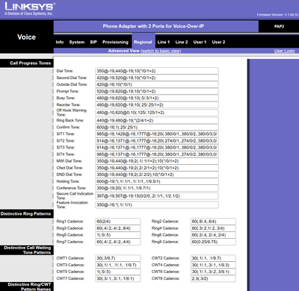Click the Second Dial Tone field
The height and width of the screenshot is (291, 299).
tap(157, 78)
